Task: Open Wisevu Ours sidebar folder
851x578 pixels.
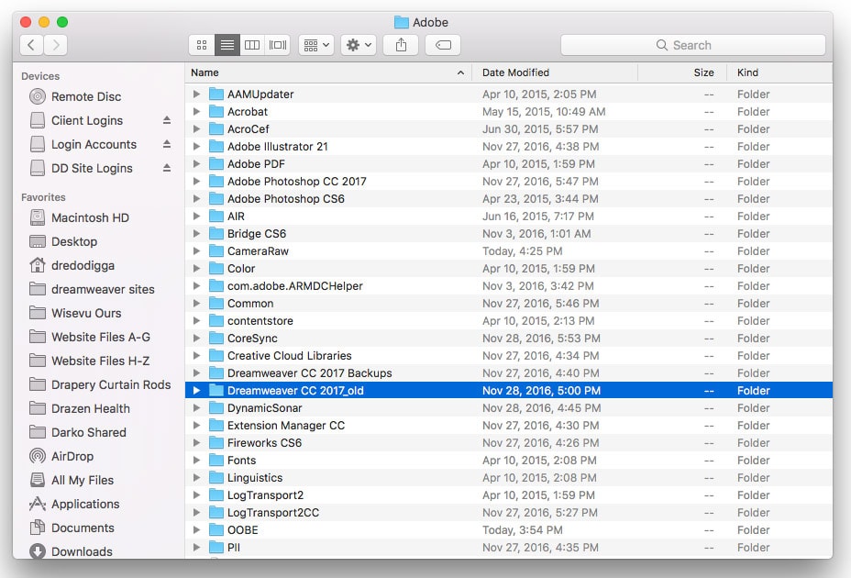Action: coord(75,314)
